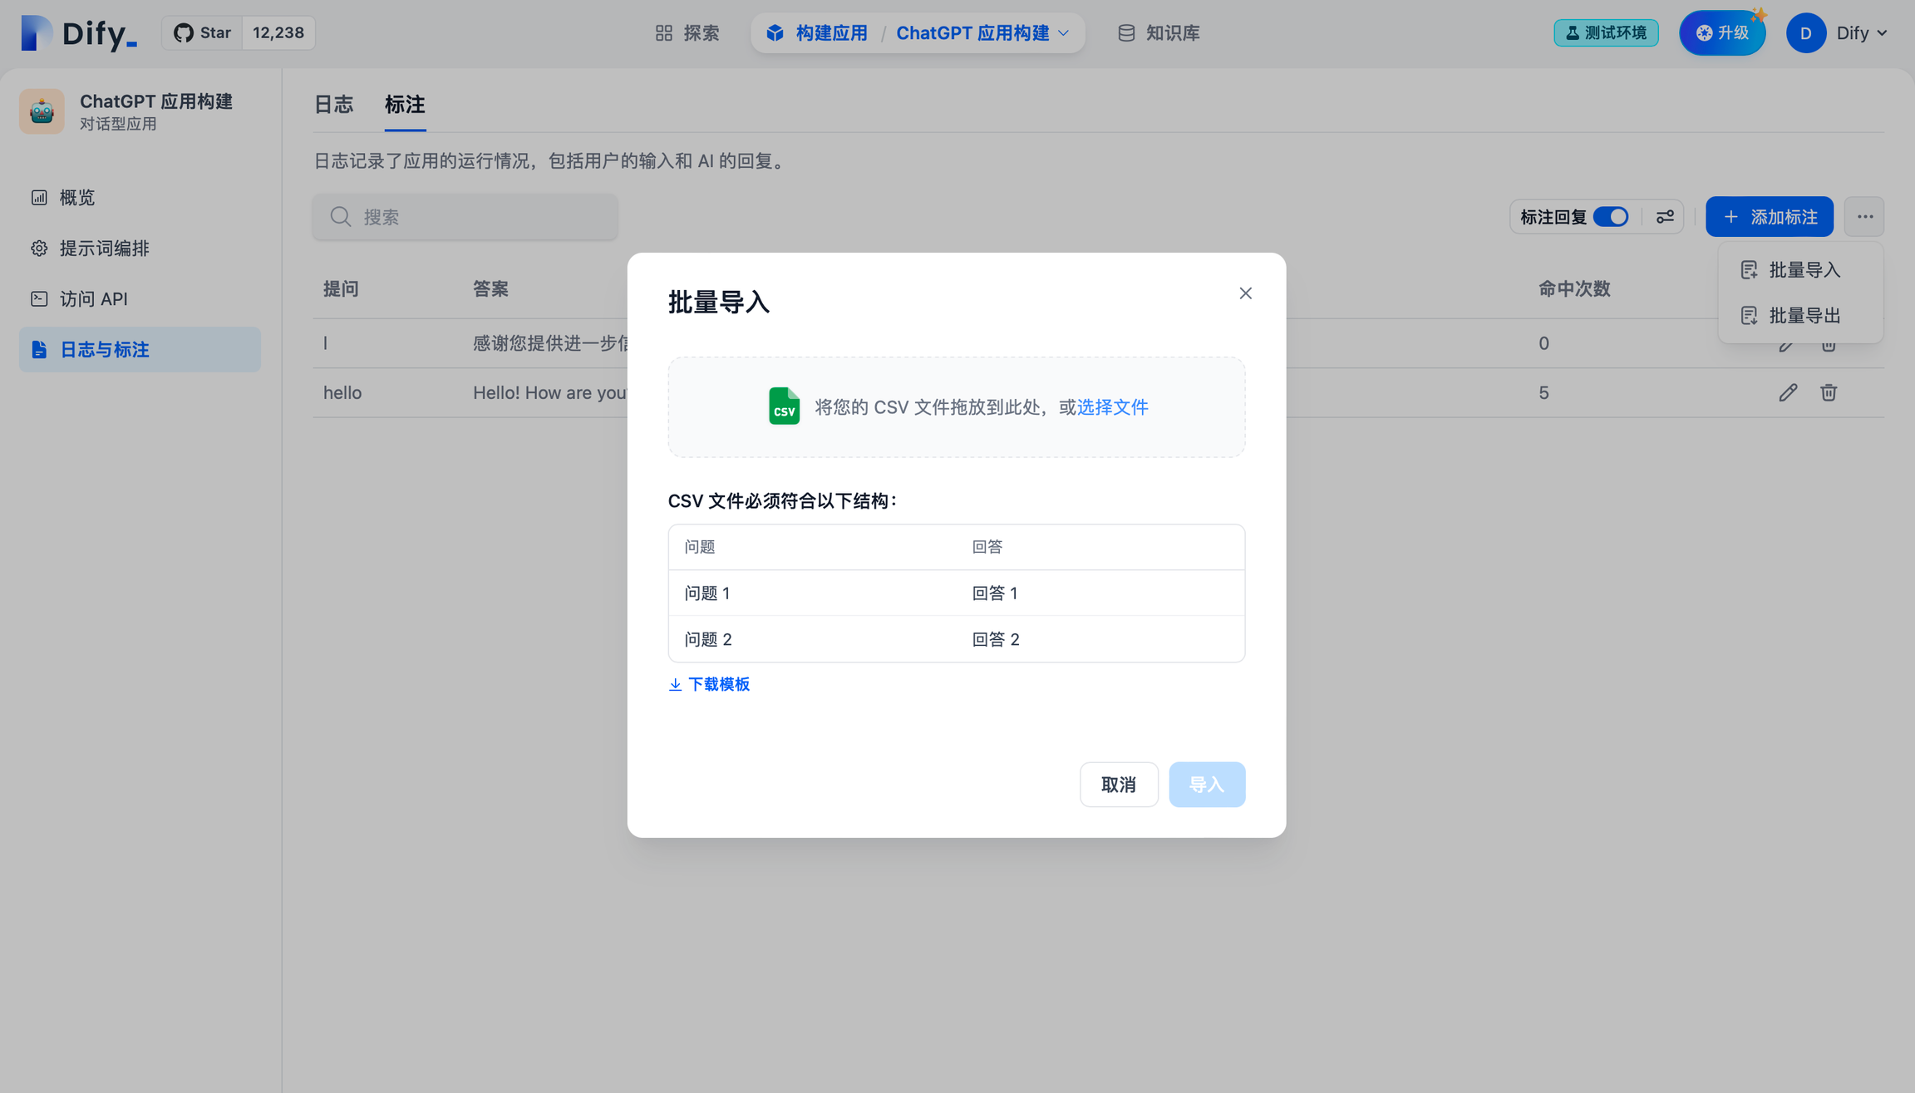Viewport: 1915px width, 1093px height.
Task: Click the 批量导出 menu item
Action: pos(1800,314)
